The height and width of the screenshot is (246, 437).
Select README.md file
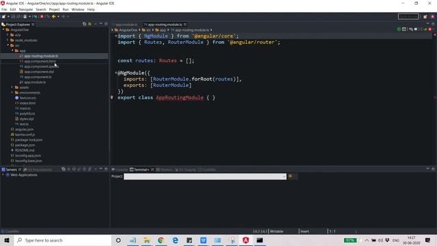click(25, 150)
